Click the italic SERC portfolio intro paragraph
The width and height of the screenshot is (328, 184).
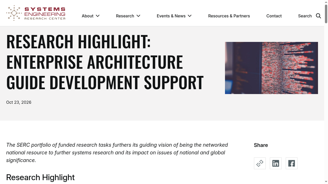point(117,153)
